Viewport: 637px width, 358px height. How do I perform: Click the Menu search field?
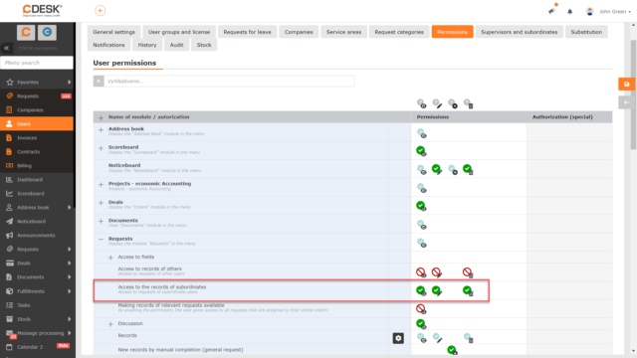[37, 63]
